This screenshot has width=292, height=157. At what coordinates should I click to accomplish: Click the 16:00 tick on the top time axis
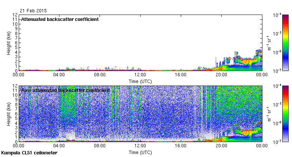(x=181, y=74)
